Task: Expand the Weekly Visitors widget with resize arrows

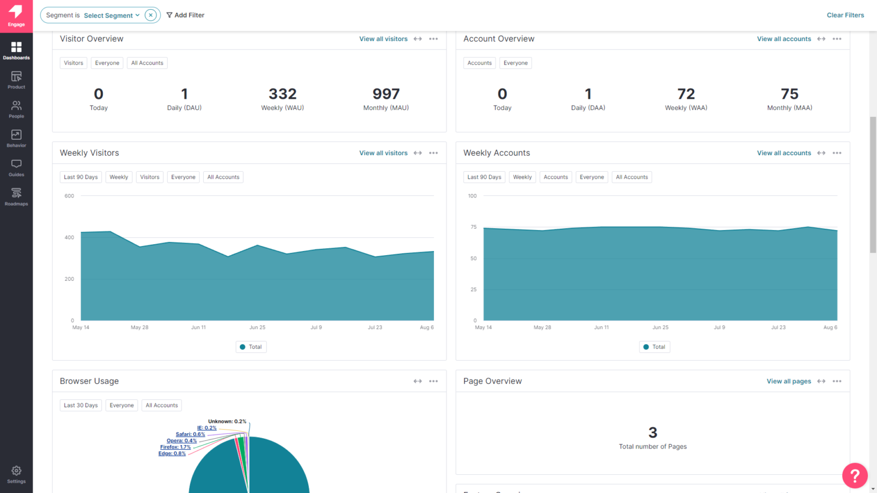Action: pyautogui.click(x=417, y=152)
